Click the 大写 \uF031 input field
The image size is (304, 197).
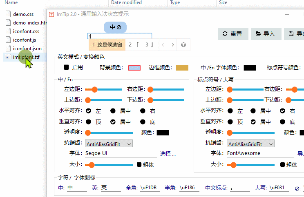pos(279,188)
